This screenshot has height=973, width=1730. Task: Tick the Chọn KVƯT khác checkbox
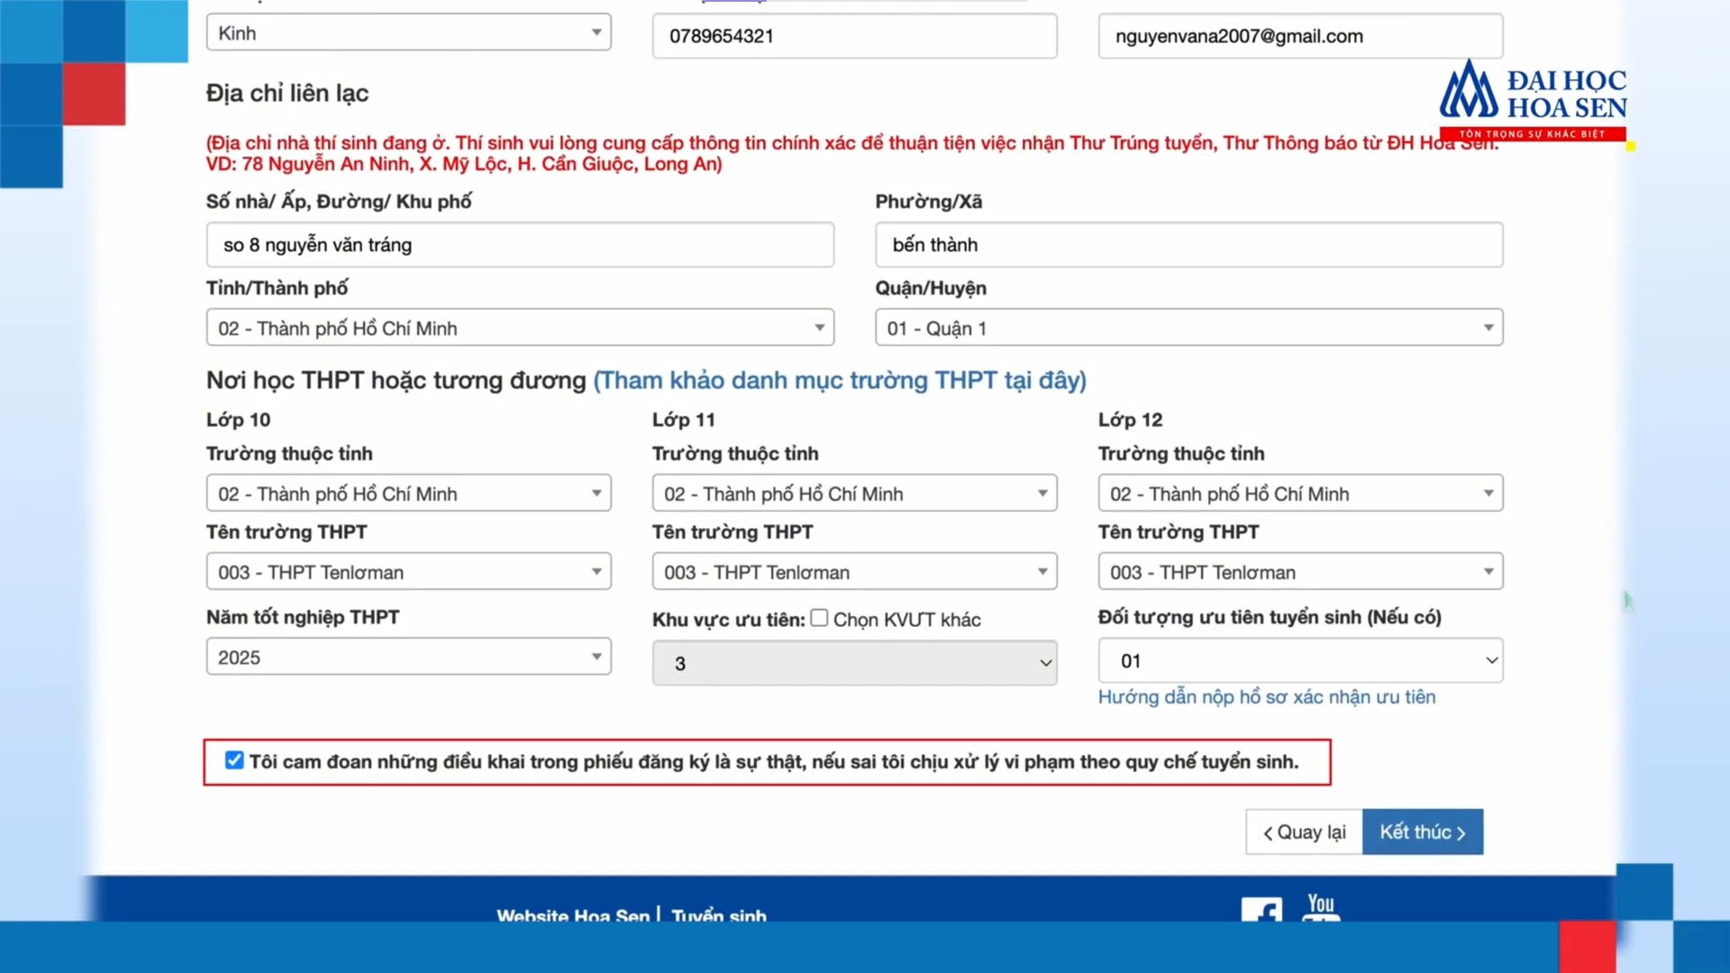819,618
